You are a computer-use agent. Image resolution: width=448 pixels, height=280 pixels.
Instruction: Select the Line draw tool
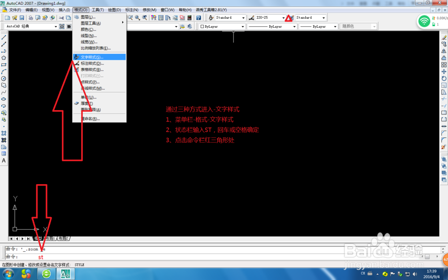[x=4, y=38]
